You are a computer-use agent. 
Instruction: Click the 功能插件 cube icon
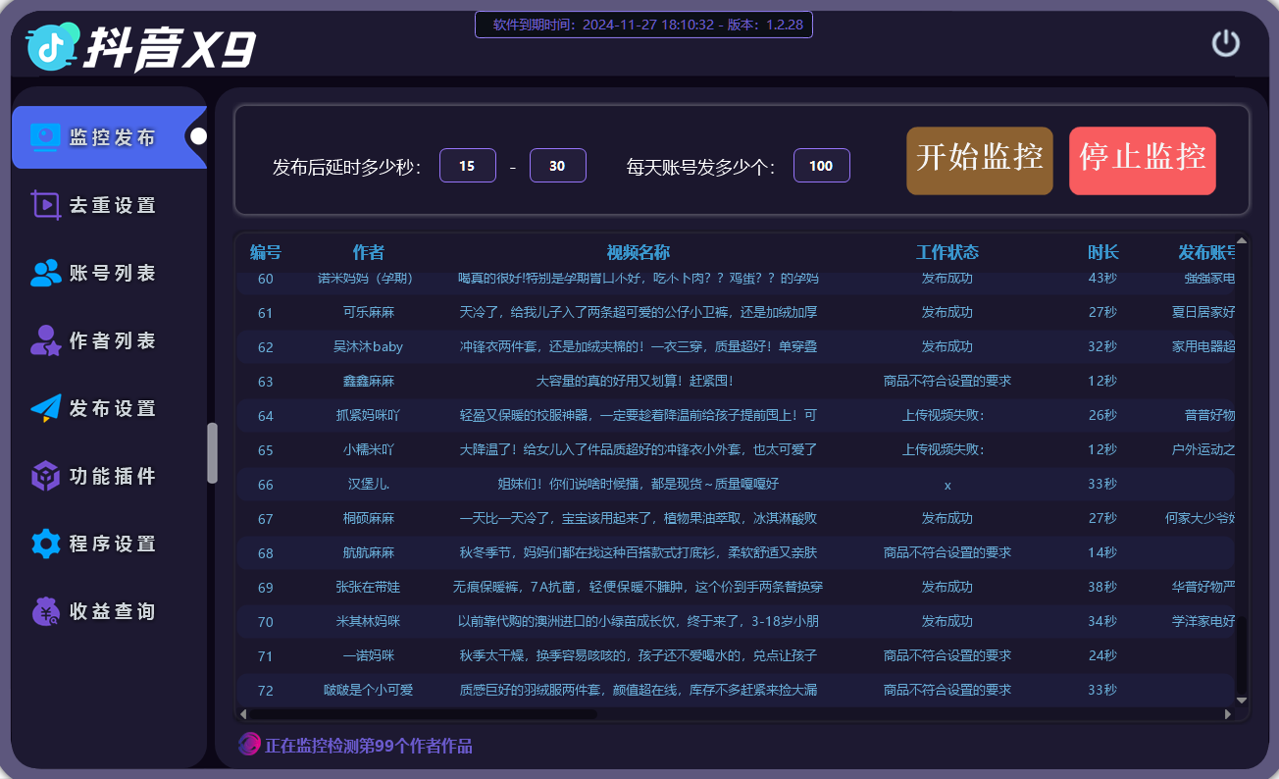45,476
